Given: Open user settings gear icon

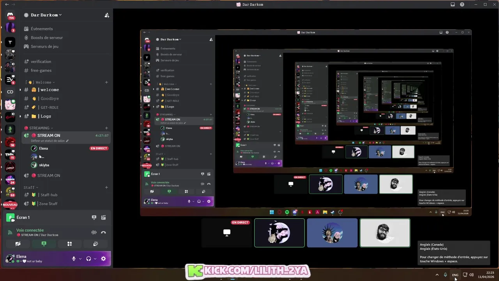Looking at the screenshot, I should pos(103,258).
